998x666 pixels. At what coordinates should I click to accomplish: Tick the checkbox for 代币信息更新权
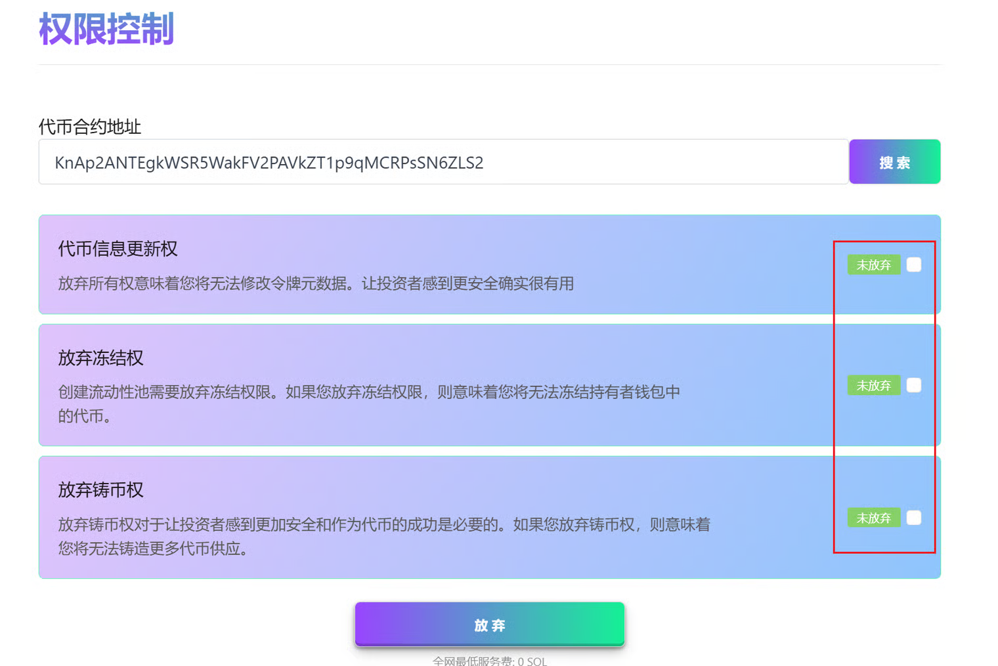coord(913,264)
